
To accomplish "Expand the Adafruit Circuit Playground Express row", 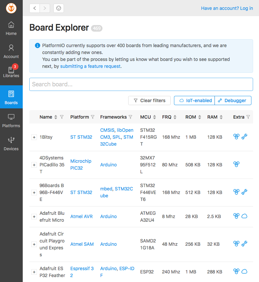I will (x=34, y=244).
